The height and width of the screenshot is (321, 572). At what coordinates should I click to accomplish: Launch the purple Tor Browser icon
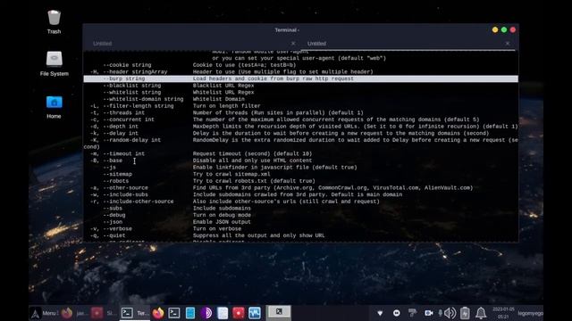click(206, 313)
